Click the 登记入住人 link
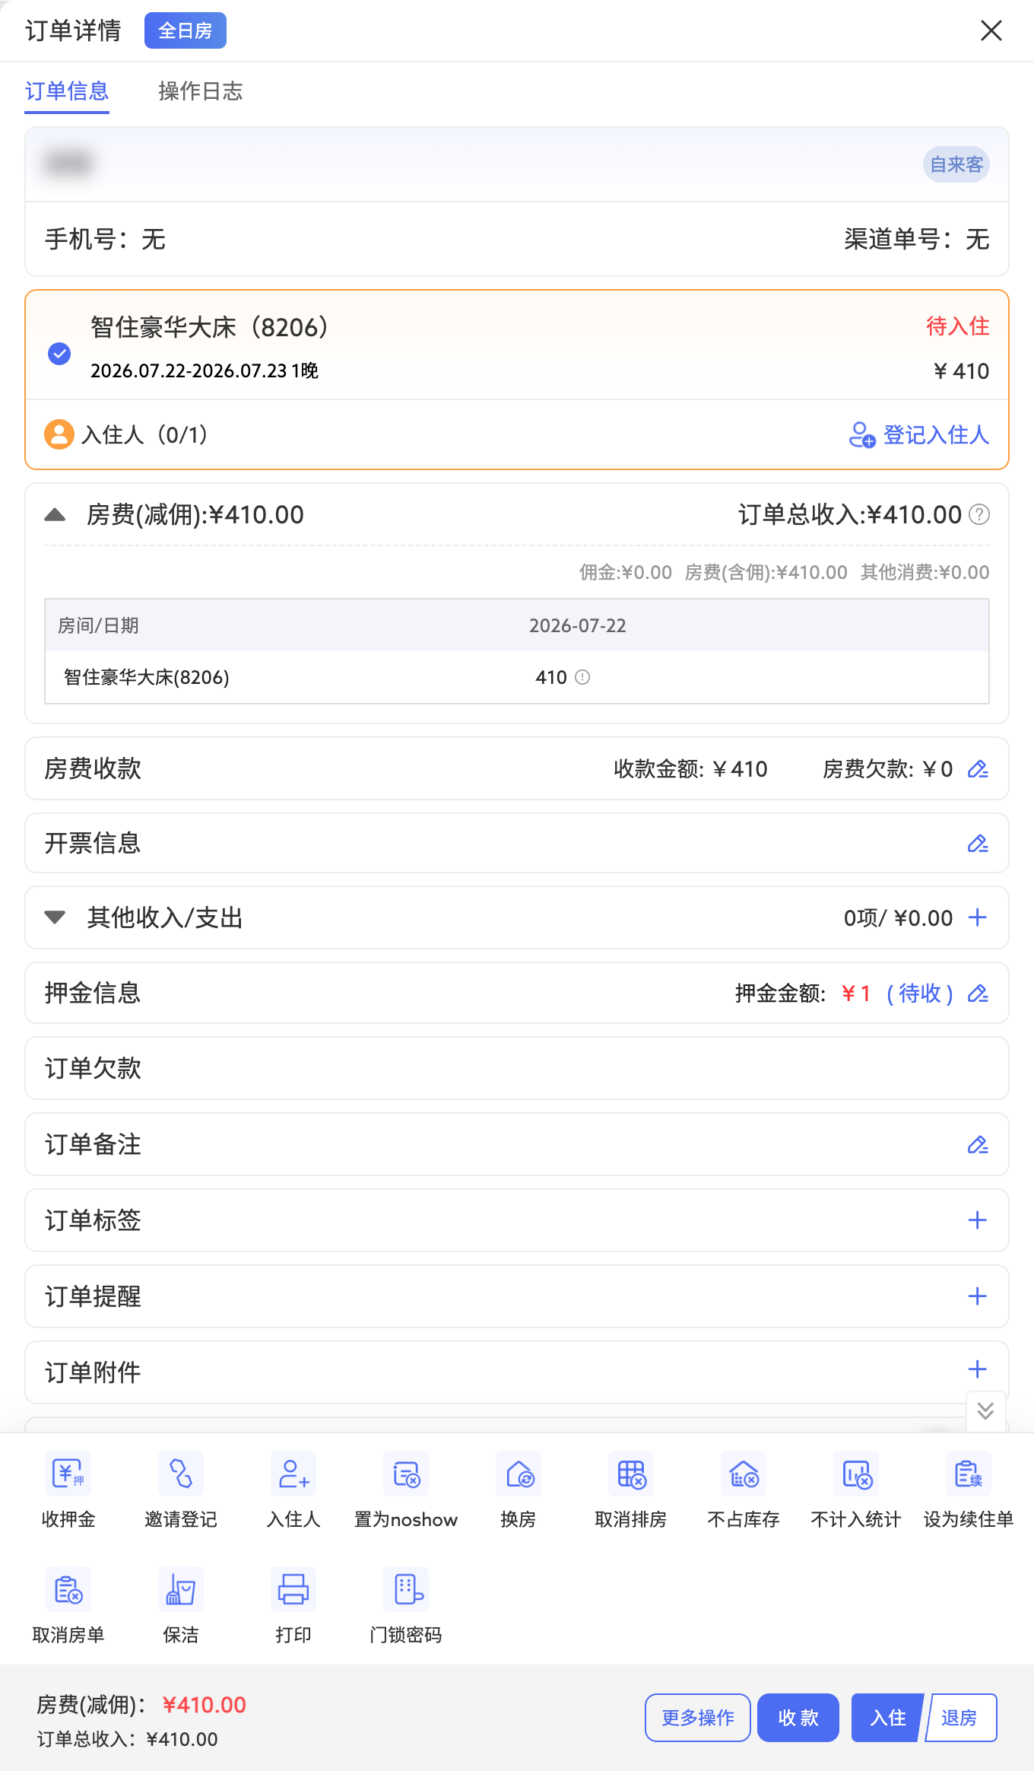This screenshot has width=1034, height=1771. (919, 435)
